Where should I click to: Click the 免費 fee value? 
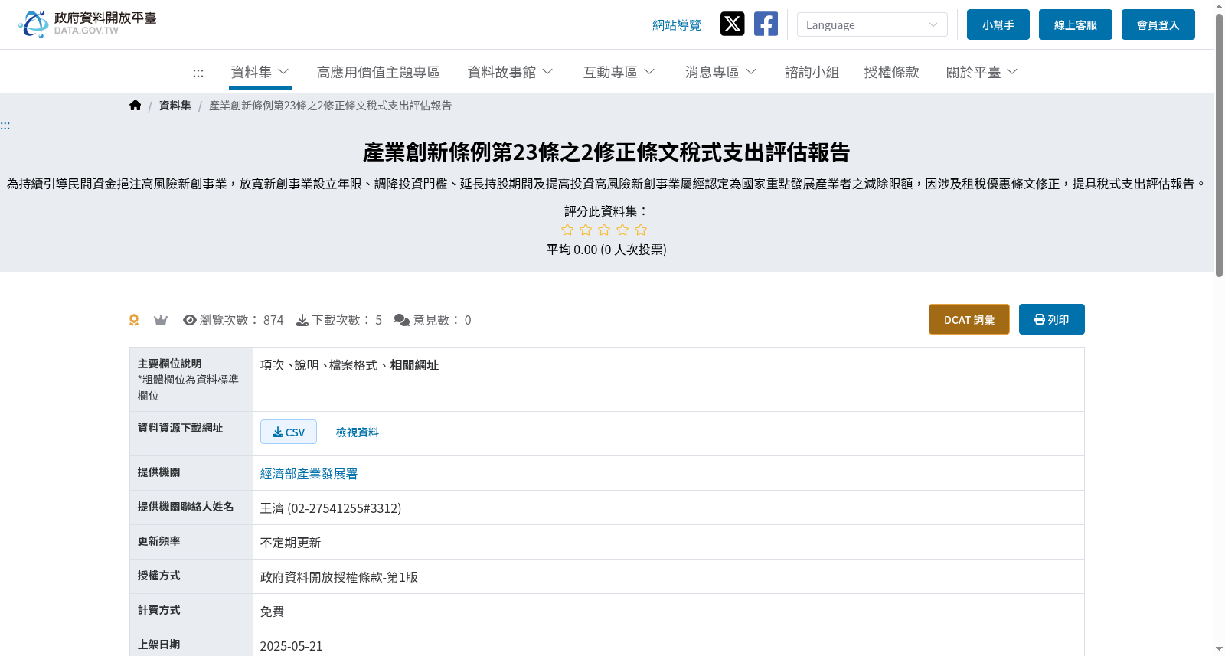272,612
